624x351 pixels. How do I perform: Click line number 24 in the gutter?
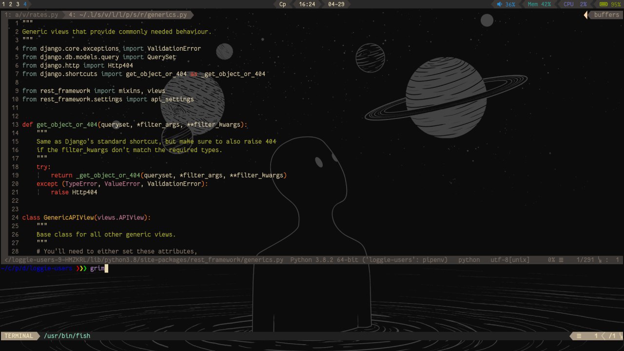tap(15, 218)
